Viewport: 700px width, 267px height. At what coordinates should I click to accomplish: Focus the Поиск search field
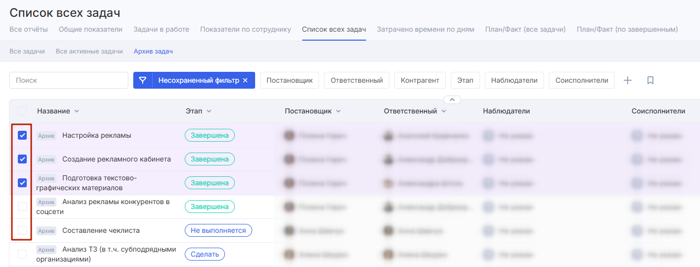[x=69, y=80]
